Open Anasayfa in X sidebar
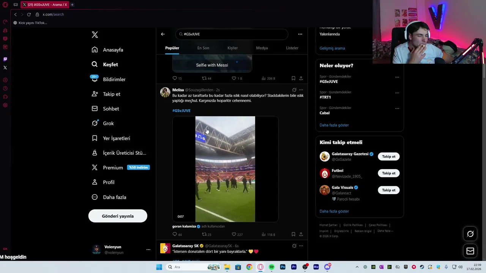 (108, 50)
